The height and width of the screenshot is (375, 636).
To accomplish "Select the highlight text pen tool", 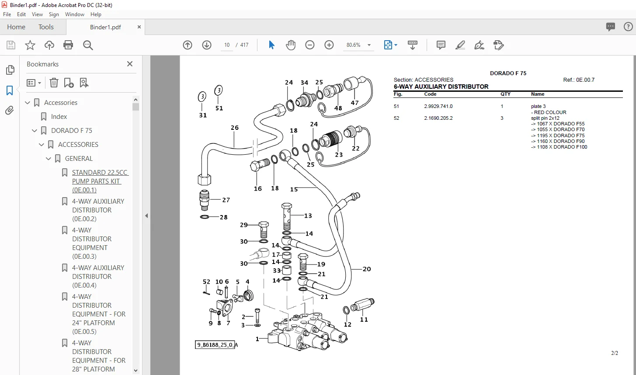I will click(x=460, y=45).
